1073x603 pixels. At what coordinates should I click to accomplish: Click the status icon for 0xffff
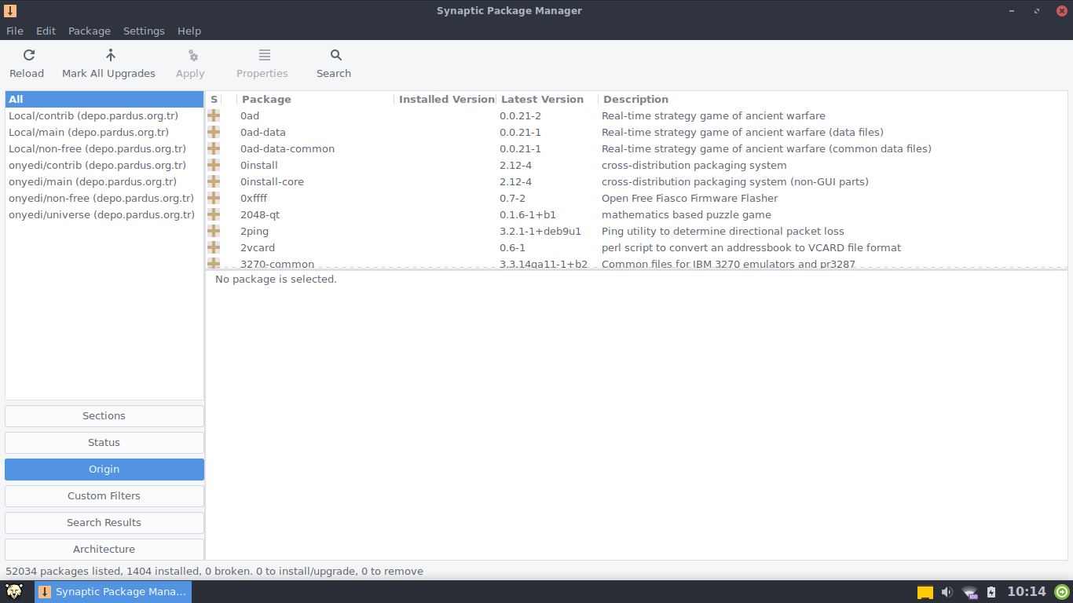click(214, 198)
